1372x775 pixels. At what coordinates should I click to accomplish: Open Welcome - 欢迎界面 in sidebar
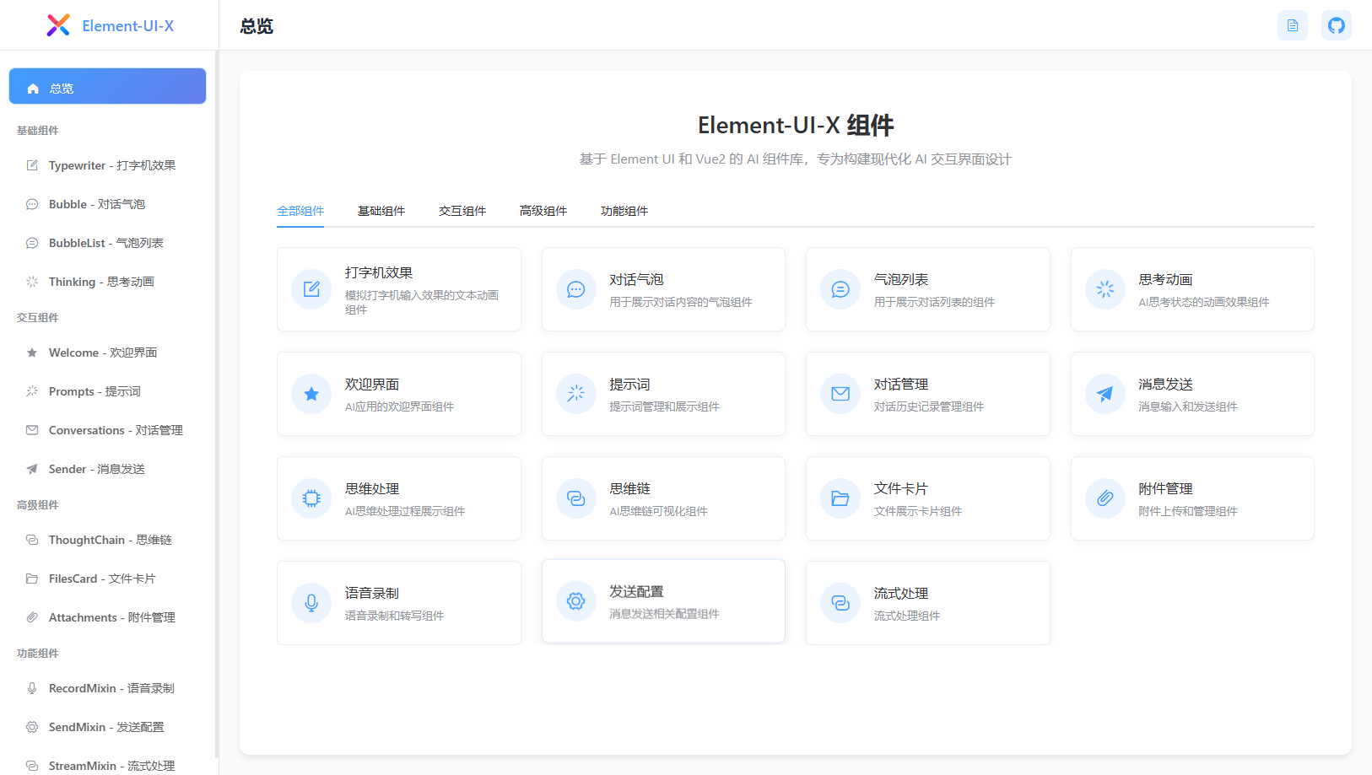(x=107, y=353)
